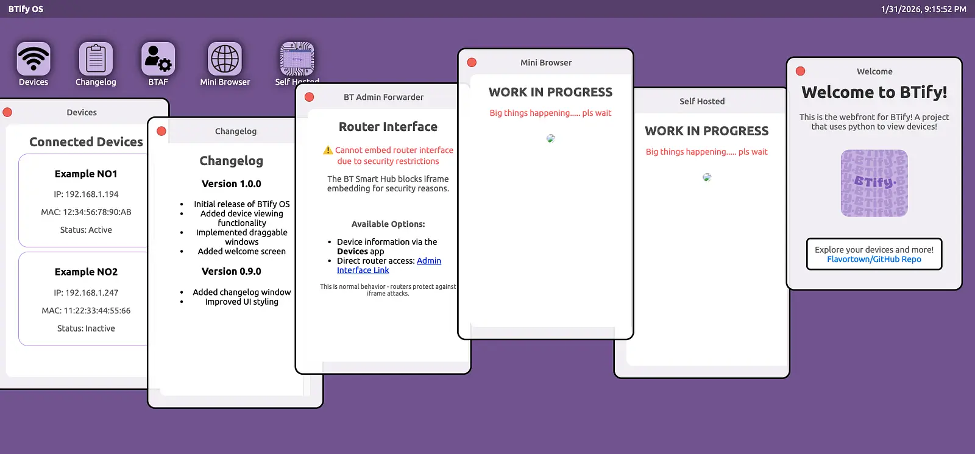
Task: Close the Mini Browser window
Action: pos(472,63)
